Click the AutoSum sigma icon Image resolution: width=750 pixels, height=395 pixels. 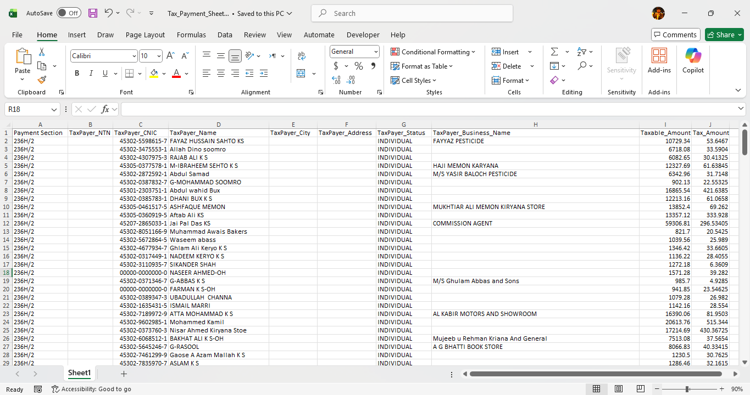coord(554,52)
